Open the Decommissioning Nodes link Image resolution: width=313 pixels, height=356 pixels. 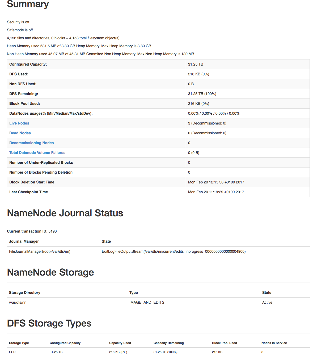point(31,143)
